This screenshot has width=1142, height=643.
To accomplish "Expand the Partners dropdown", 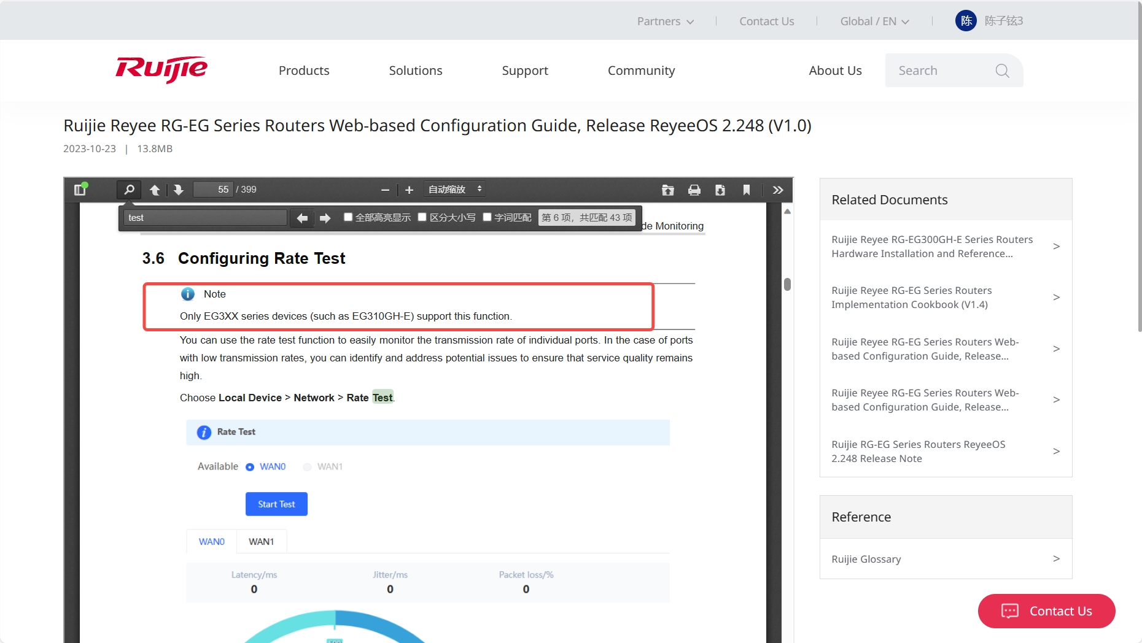I will click(666, 21).
